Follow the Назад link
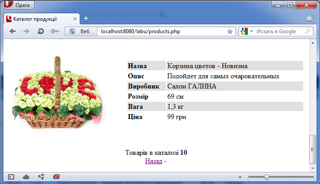Screen dimensions: 320x184 click(154, 161)
